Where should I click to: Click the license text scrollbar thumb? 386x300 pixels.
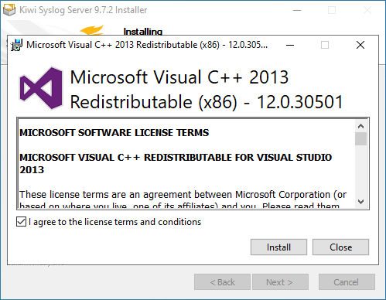coord(360,139)
